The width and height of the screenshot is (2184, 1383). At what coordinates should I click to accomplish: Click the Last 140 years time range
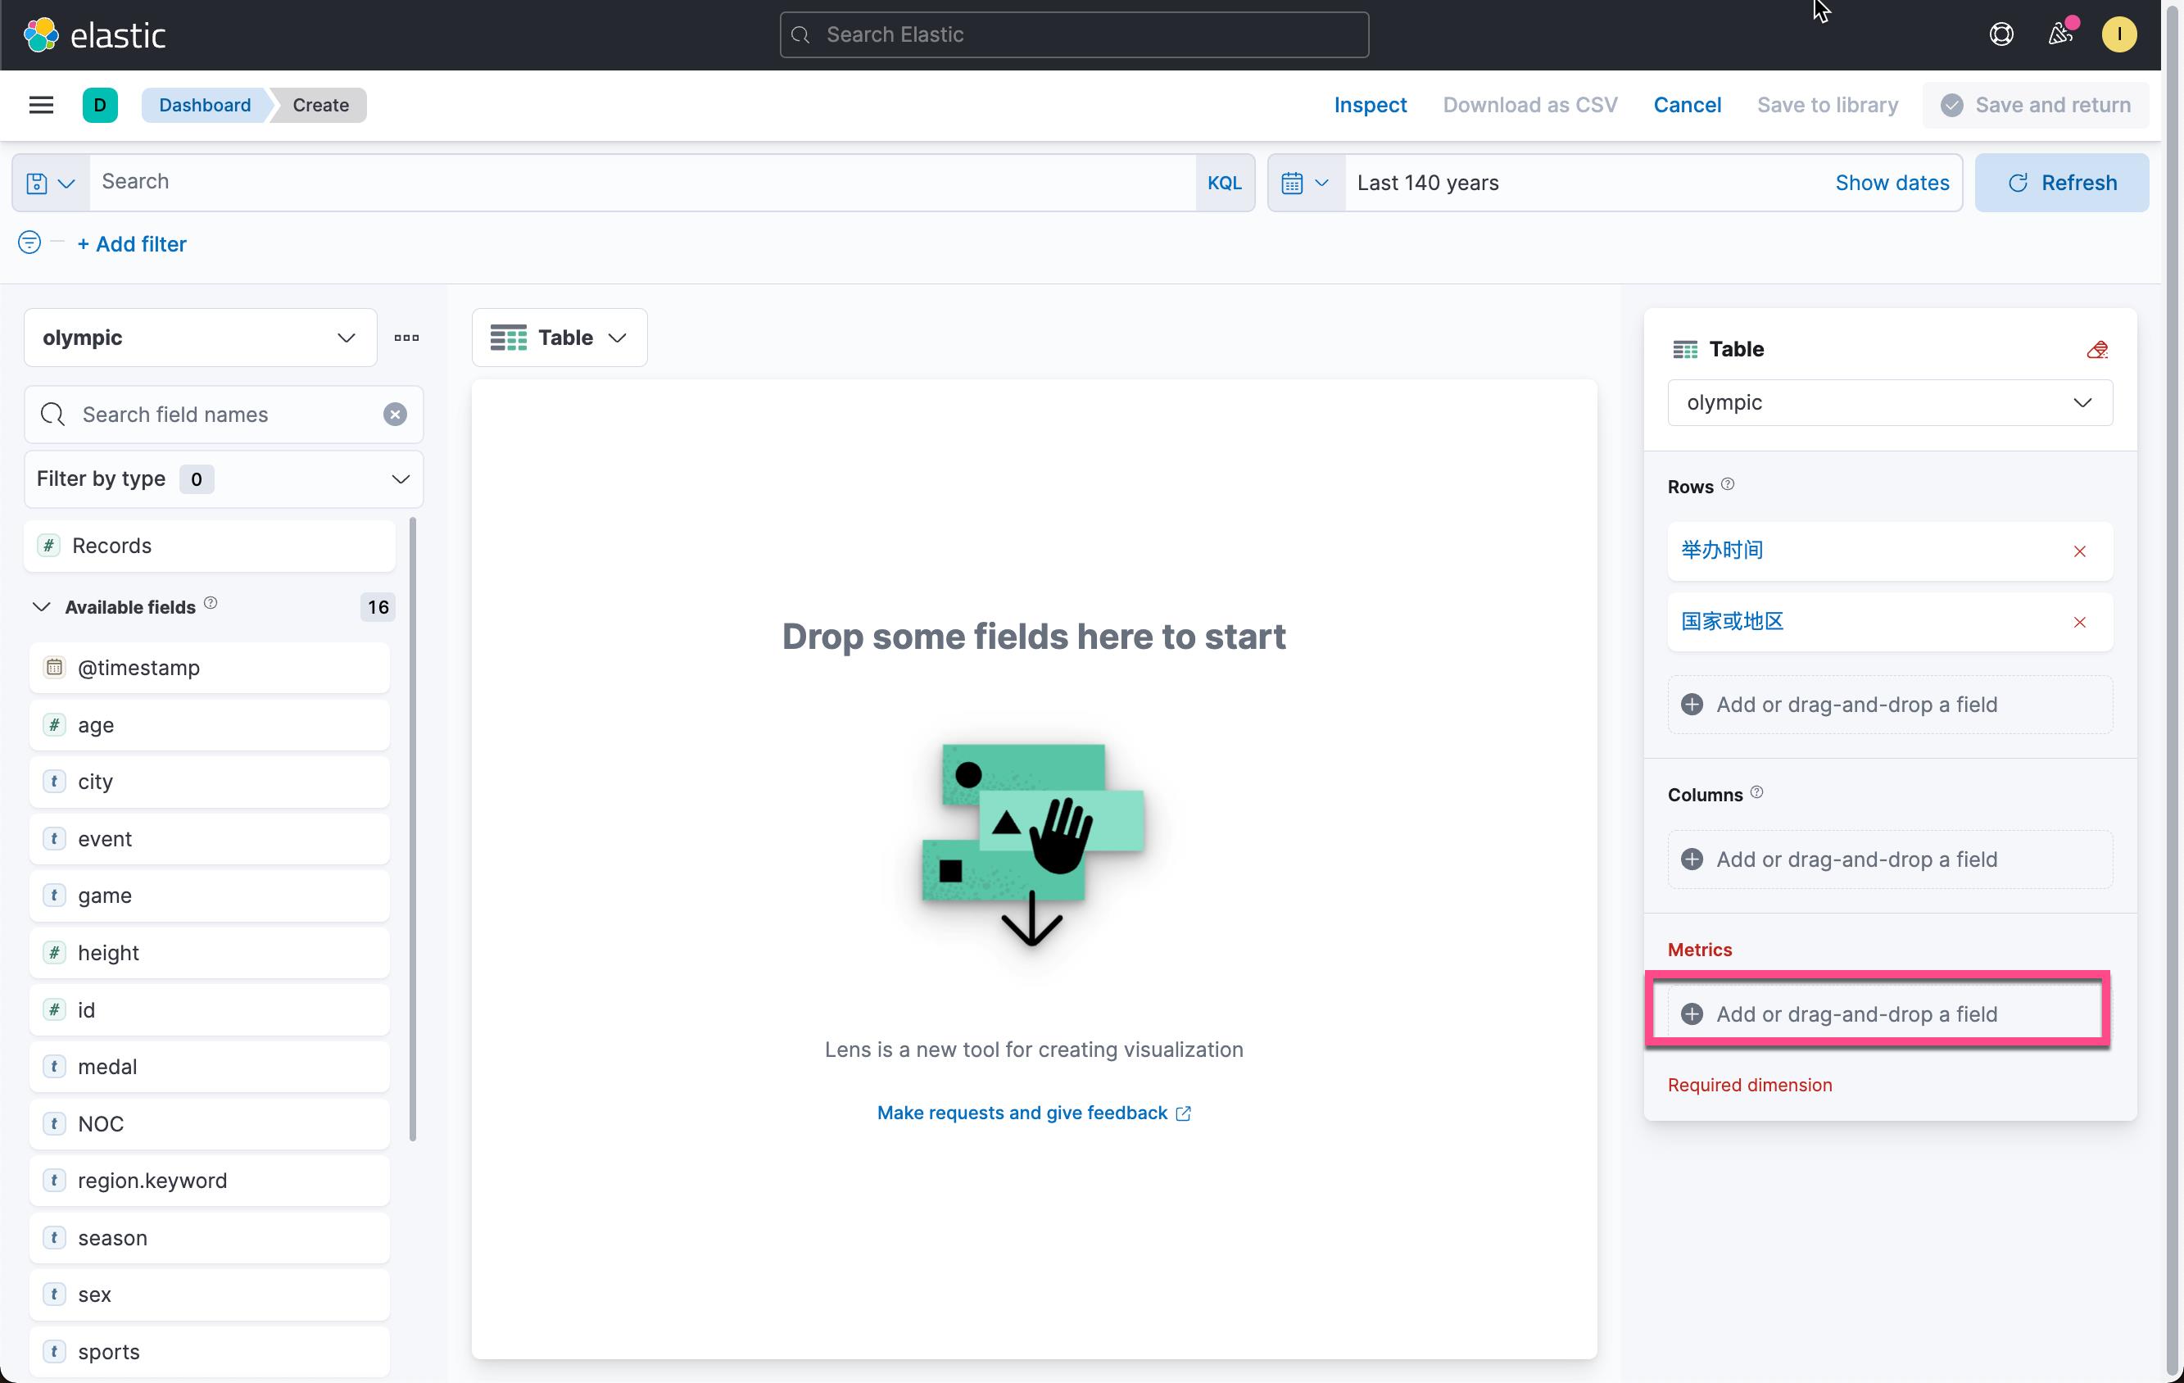pyautogui.click(x=1428, y=184)
